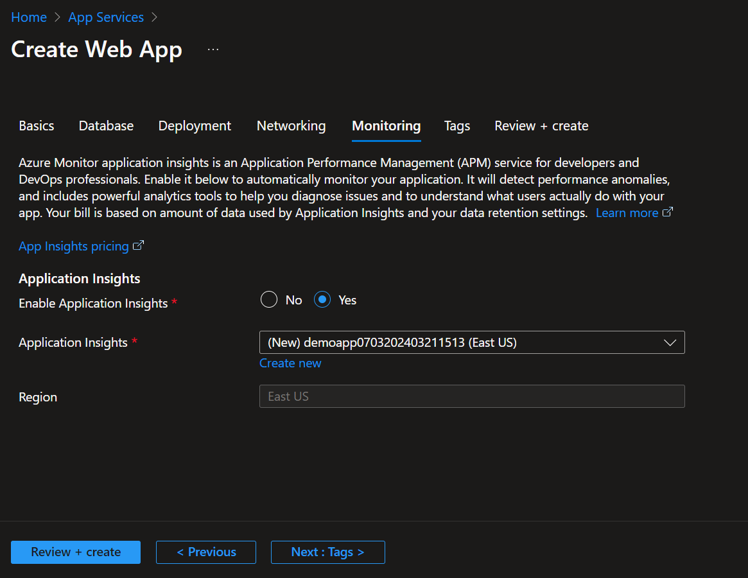Click the external link icon beside App Insights pricing
Viewport: 748px width, 578px height.
click(138, 245)
